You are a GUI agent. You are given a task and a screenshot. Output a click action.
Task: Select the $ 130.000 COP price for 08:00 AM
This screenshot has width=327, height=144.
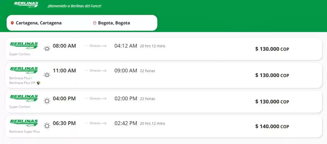(272, 49)
